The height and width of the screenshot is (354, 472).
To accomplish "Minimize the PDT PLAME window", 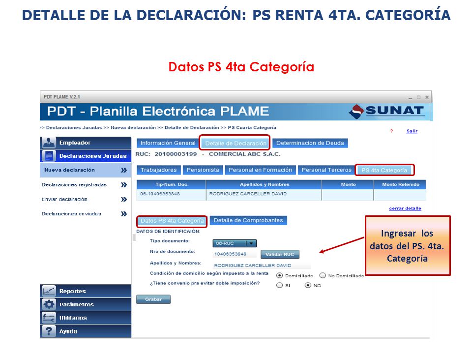I will 410,97.
